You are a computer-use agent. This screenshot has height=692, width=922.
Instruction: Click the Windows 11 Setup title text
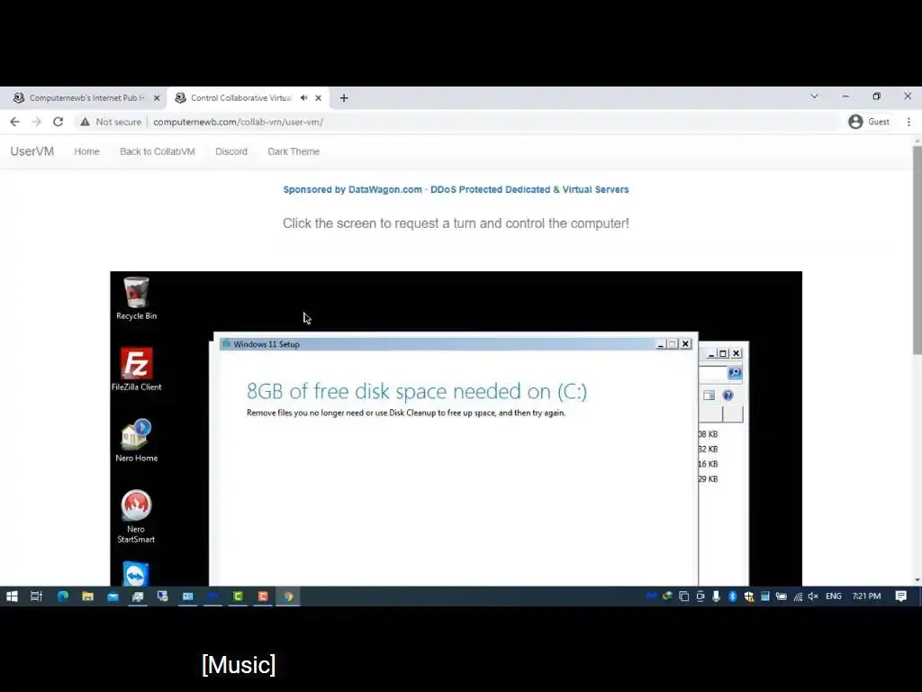click(x=267, y=344)
